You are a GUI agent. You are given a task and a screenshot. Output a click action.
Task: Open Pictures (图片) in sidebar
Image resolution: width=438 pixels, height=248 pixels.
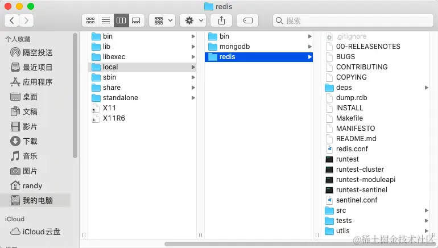[24, 171]
